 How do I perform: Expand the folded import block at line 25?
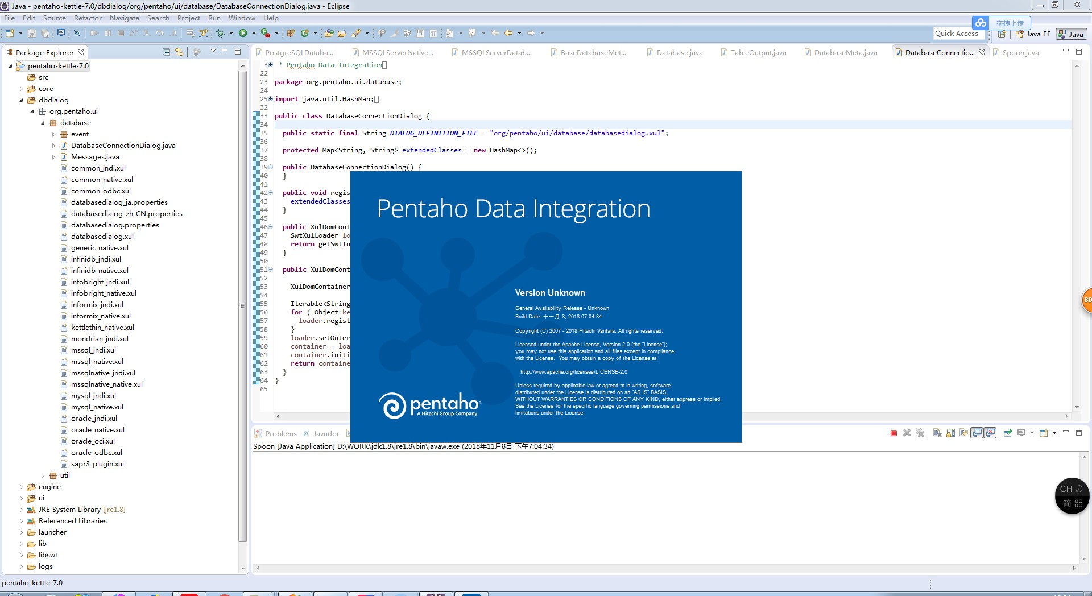coord(270,99)
